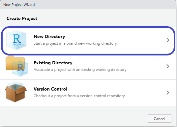Select the Existing Directory title
This screenshot has height=127, width=177.
[x=53, y=63]
